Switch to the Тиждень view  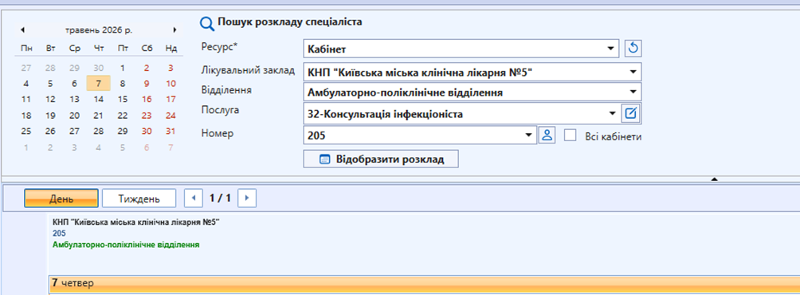pyautogui.click(x=139, y=199)
